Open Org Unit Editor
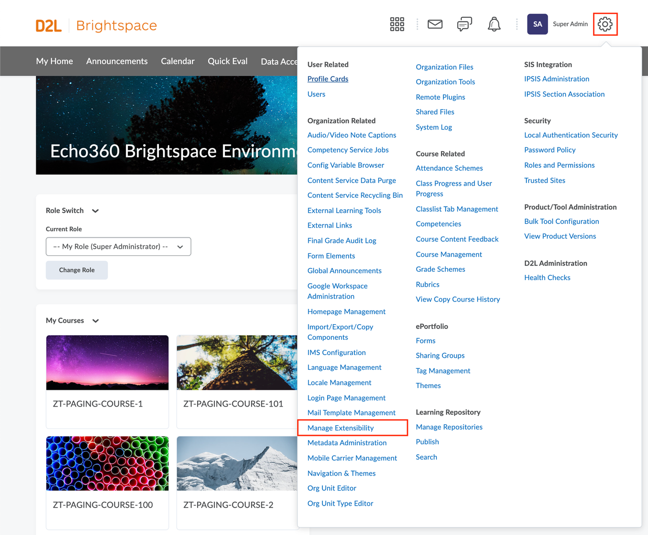 (332, 488)
